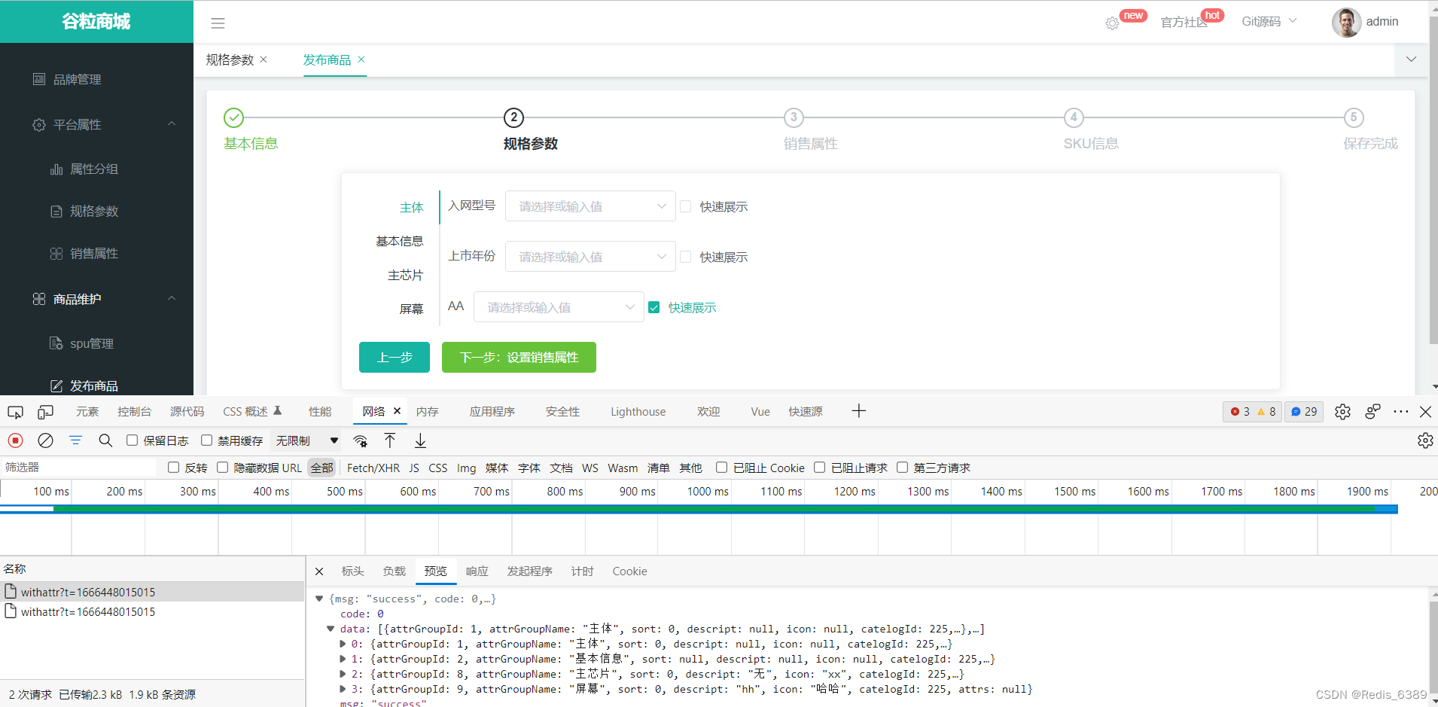
Task: Expand the 主体 item in the preview tree
Action: pos(344,644)
